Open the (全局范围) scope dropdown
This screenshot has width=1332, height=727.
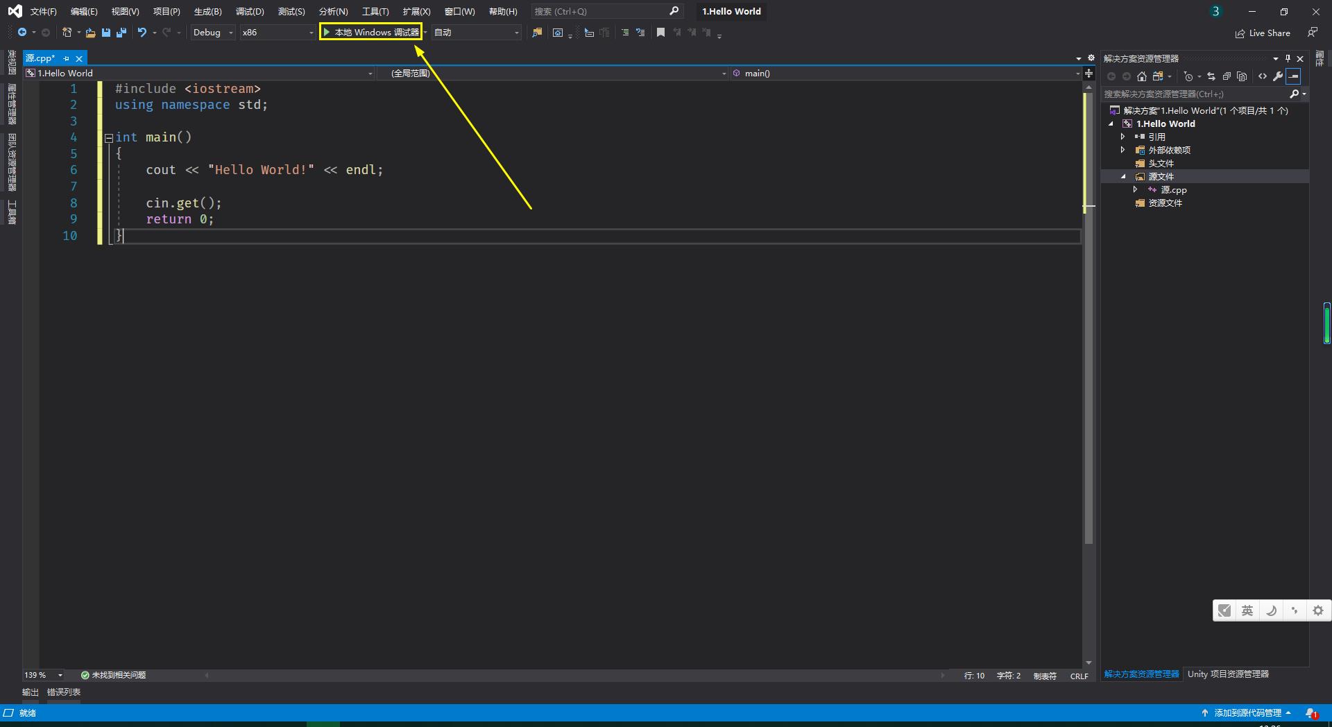(x=552, y=74)
